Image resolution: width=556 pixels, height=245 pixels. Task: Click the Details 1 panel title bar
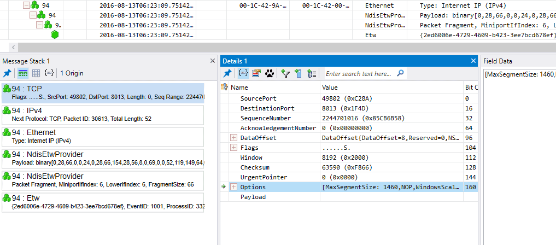pos(349,61)
